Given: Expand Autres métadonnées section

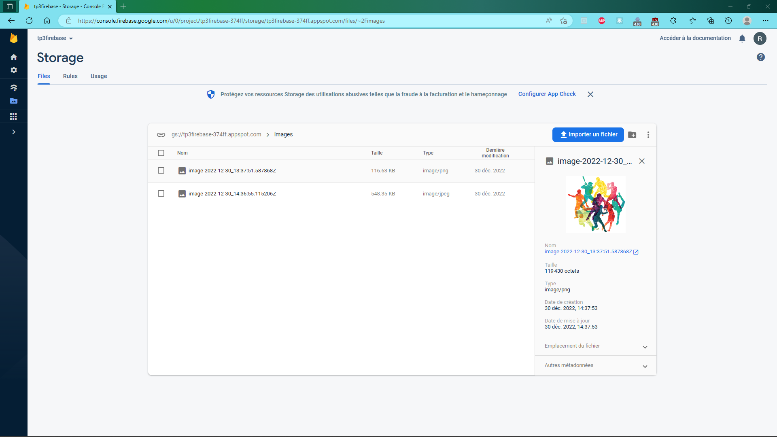Looking at the screenshot, I should [595, 365].
